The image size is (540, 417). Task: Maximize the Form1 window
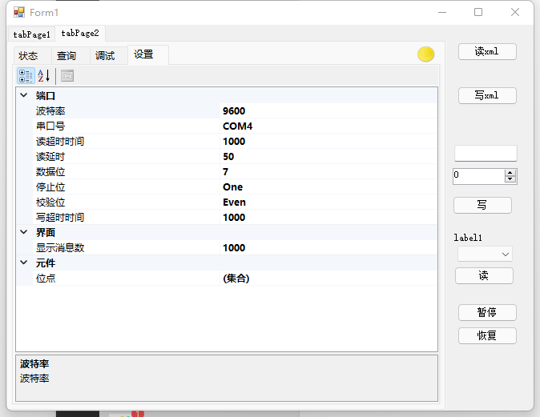coord(478,12)
